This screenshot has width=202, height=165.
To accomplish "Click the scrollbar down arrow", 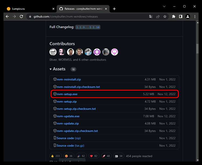I will pos(198,160).
